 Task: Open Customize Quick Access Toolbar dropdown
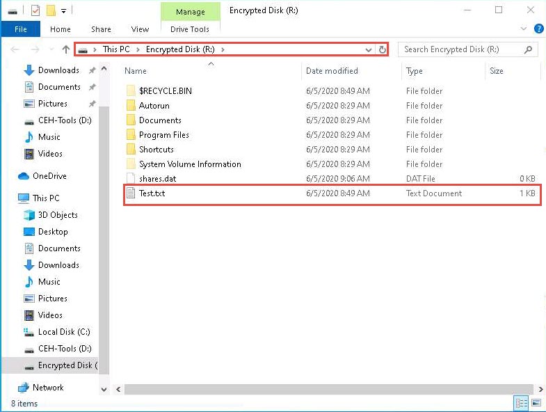(64, 10)
